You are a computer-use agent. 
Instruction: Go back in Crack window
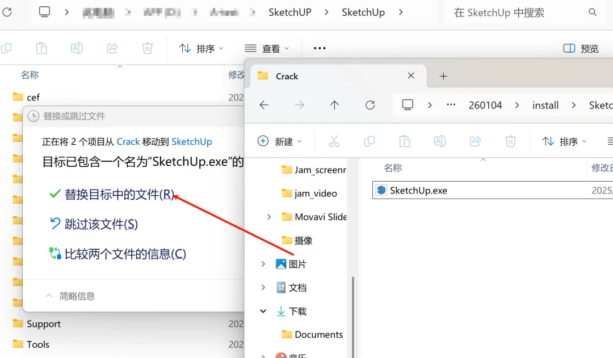(264, 105)
